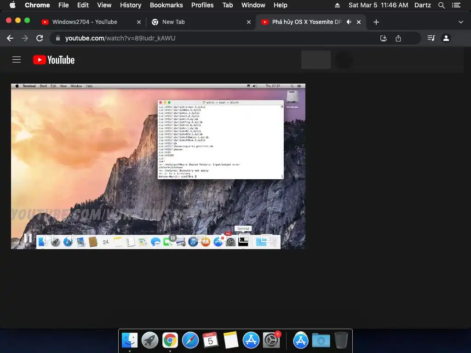Open the View menu
Viewport: 471px width, 353px height.
[x=104, y=5]
